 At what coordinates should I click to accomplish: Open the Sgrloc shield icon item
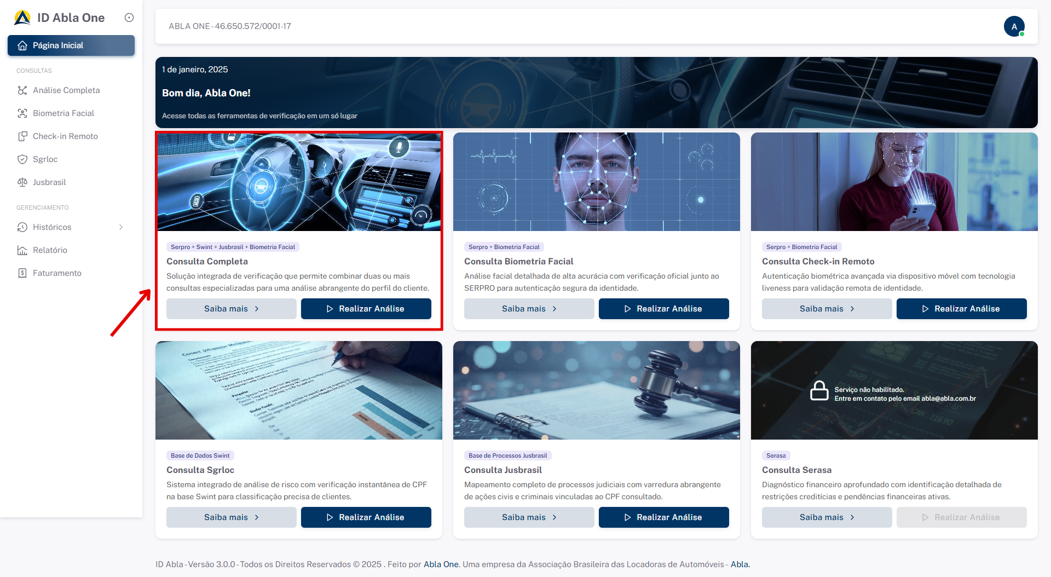pos(22,159)
